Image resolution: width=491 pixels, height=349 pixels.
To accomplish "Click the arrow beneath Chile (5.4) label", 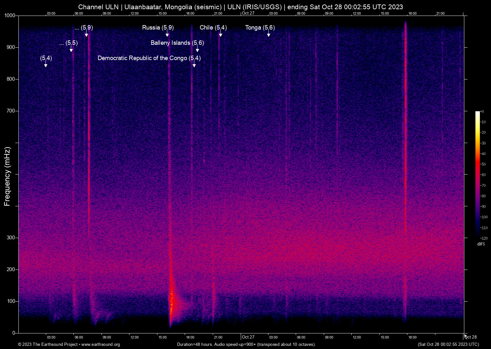I will (x=220, y=34).
